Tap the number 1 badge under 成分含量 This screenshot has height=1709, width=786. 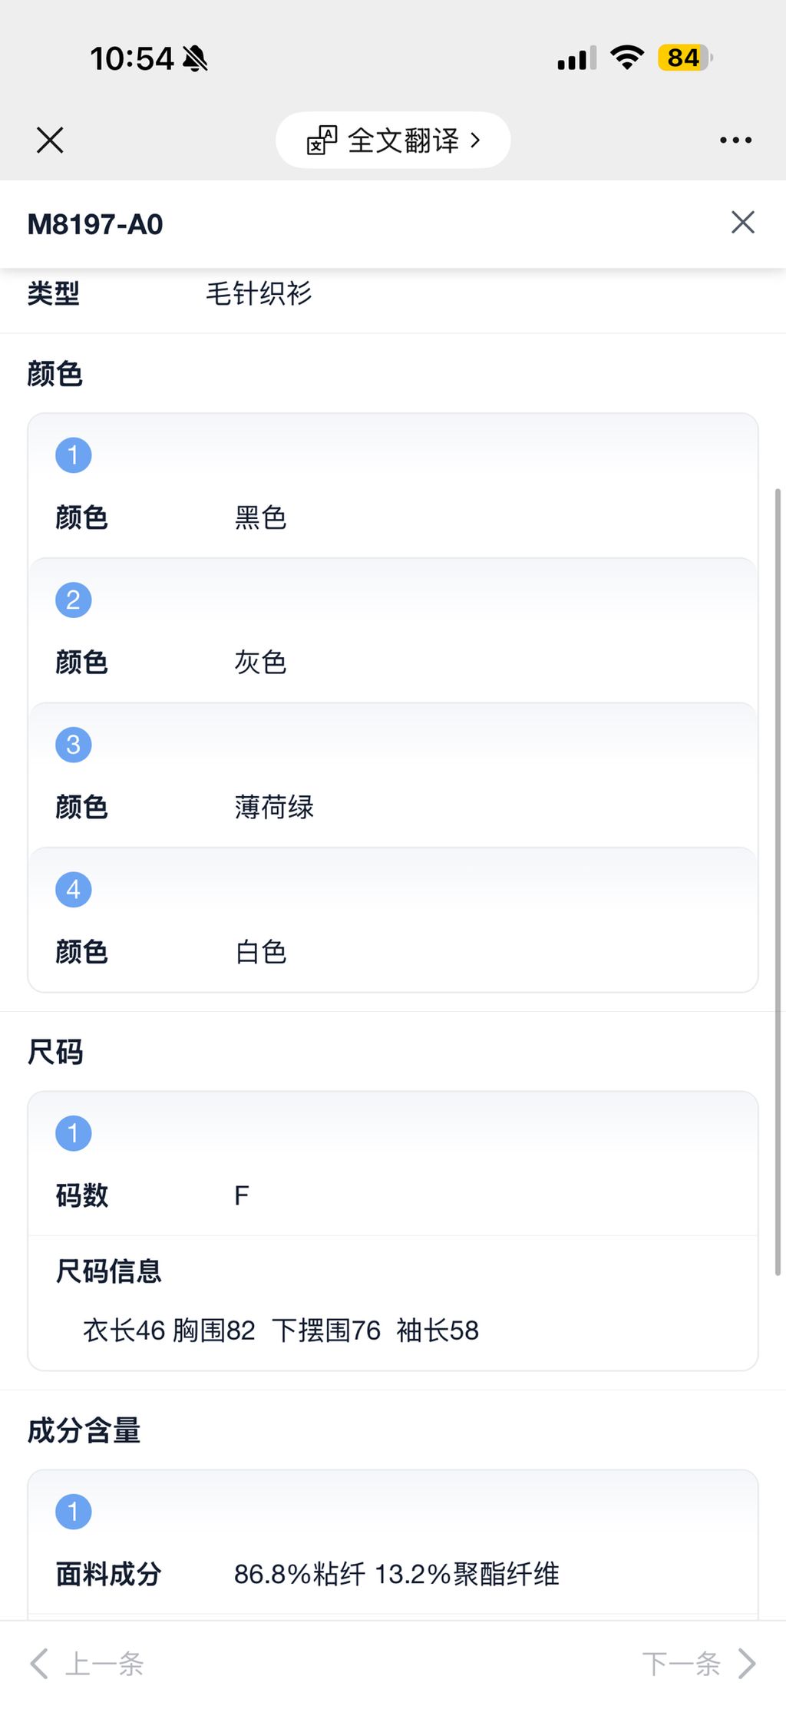pyautogui.click(x=74, y=1512)
